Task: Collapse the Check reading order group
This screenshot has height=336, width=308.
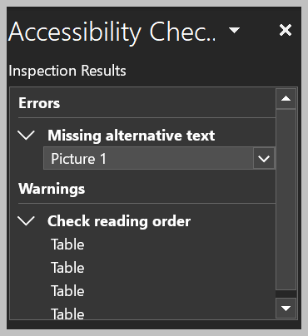Action: pos(26,221)
